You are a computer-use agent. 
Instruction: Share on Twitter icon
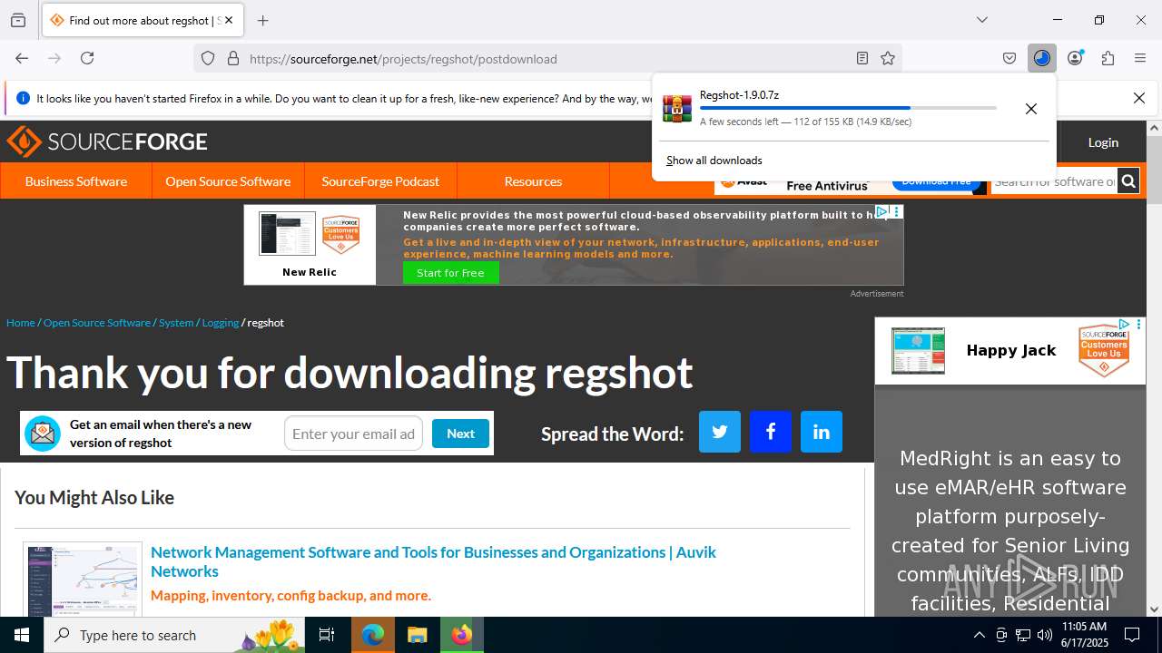(720, 432)
